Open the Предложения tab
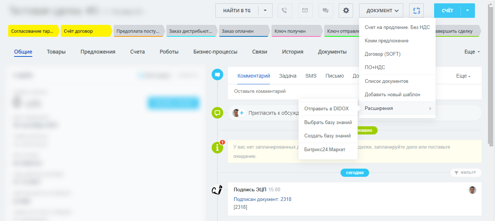This screenshot has height=221, width=495. click(x=98, y=52)
